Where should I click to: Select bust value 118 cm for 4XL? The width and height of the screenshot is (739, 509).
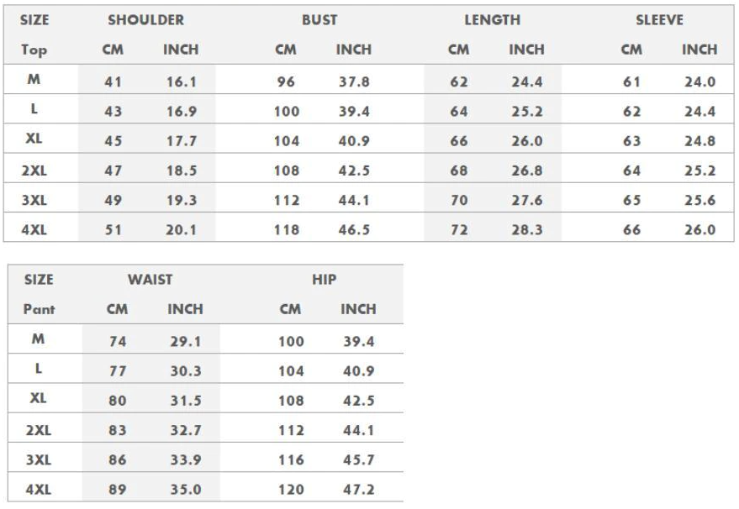pyautogui.click(x=286, y=230)
